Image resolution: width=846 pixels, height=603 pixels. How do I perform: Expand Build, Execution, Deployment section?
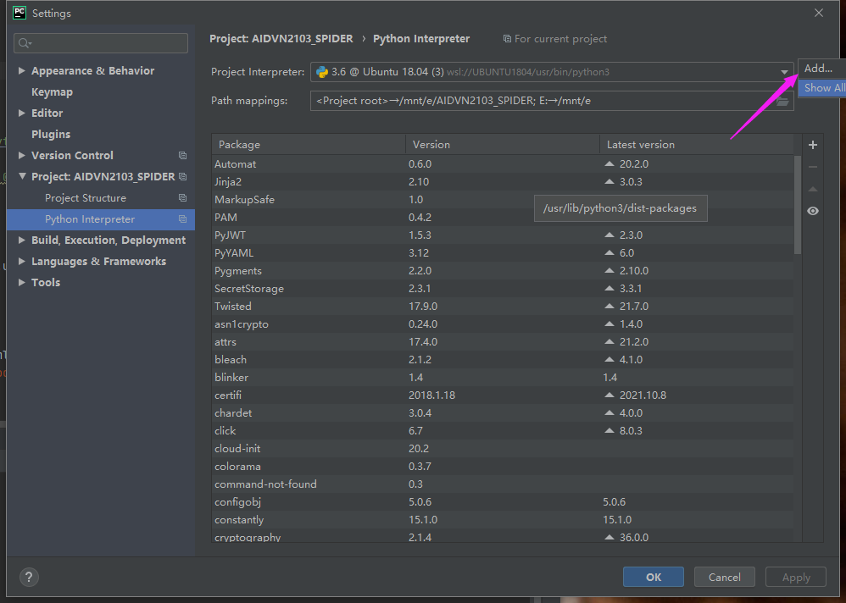coord(21,240)
